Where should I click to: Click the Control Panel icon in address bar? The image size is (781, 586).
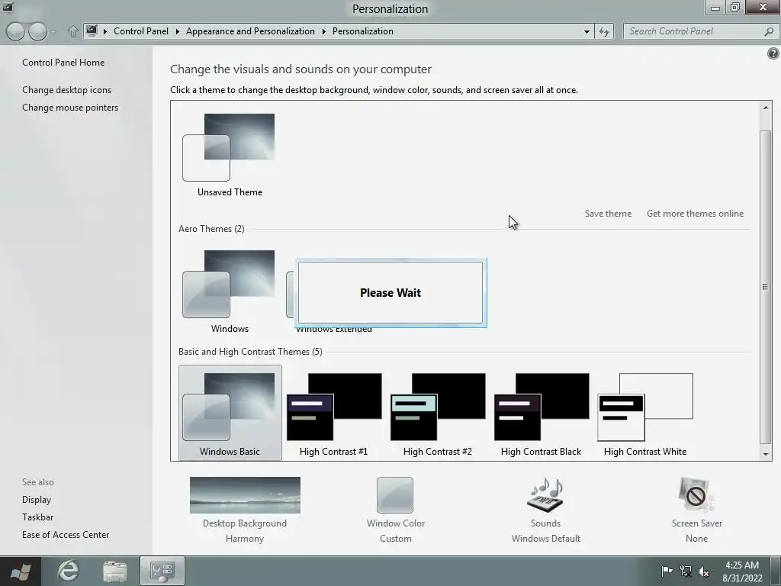[92, 31]
